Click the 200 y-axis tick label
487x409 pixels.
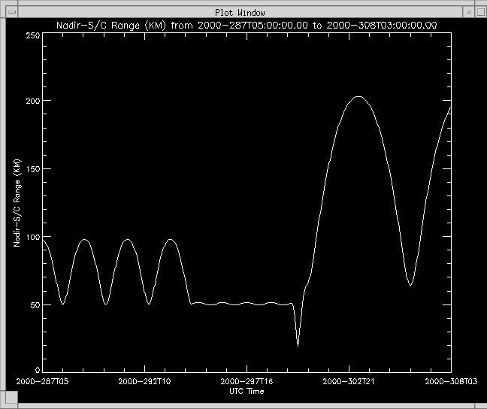[x=32, y=101]
